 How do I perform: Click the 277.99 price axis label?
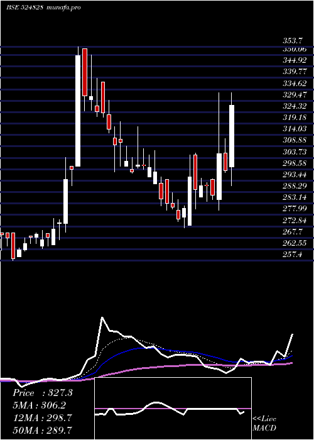pyautogui.click(x=295, y=209)
